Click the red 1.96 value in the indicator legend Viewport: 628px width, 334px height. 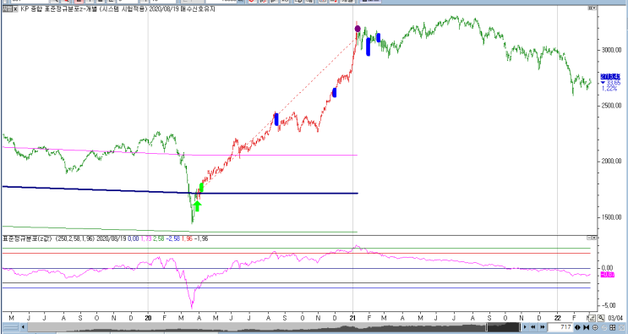click(x=188, y=238)
